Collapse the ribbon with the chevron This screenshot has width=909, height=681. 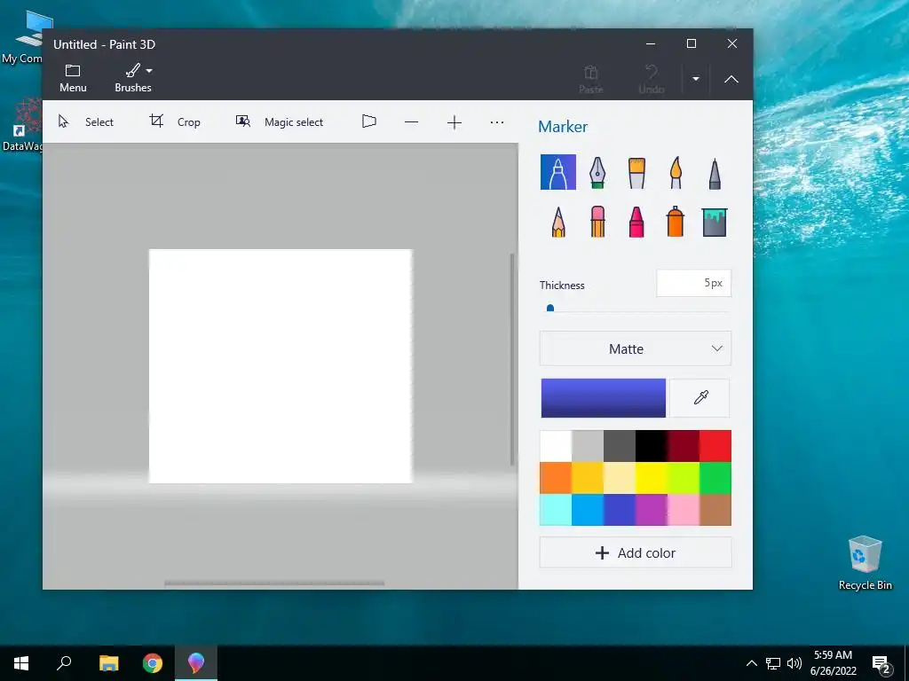pyautogui.click(x=731, y=79)
